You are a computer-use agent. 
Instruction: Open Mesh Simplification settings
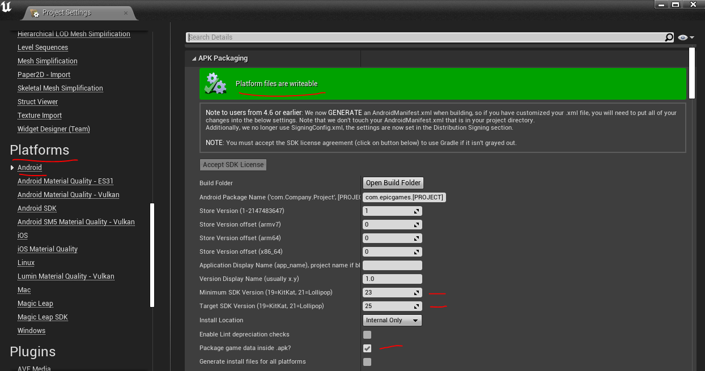tap(48, 61)
